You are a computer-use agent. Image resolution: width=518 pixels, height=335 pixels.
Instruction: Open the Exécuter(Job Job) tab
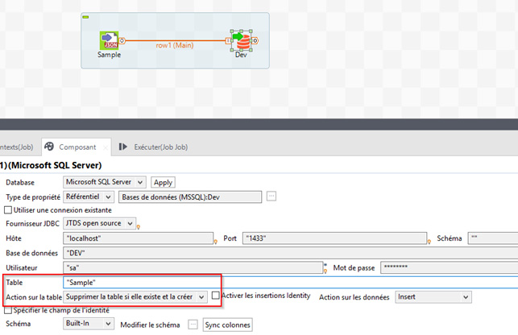[x=160, y=147]
